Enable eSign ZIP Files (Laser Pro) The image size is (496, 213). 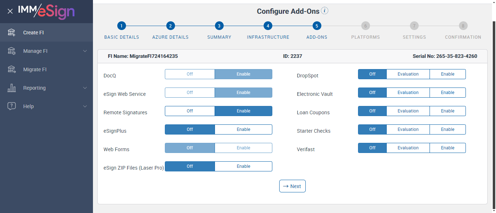tap(243, 166)
